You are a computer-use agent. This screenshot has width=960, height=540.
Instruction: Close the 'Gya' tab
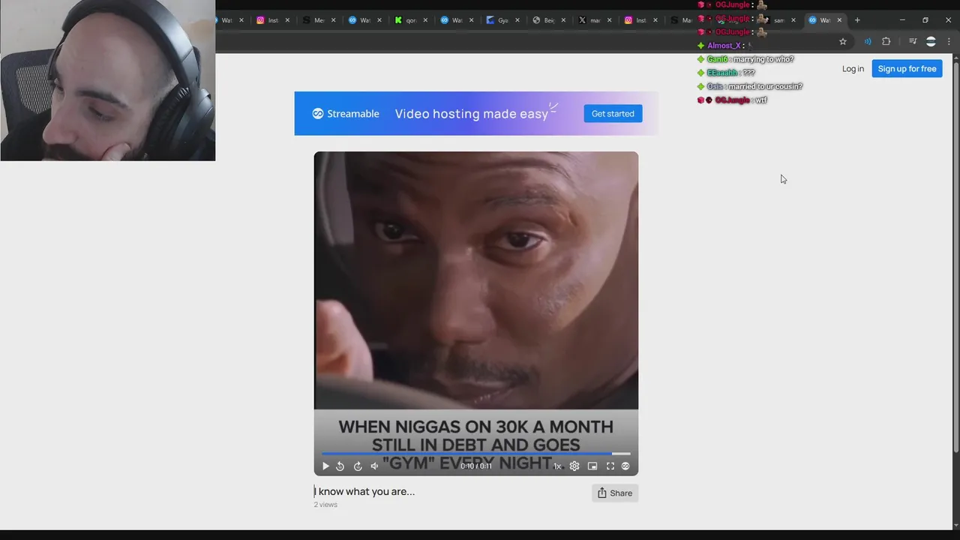pyautogui.click(x=517, y=20)
